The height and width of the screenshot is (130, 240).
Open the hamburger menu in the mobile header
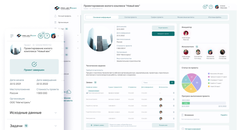[12, 36]
